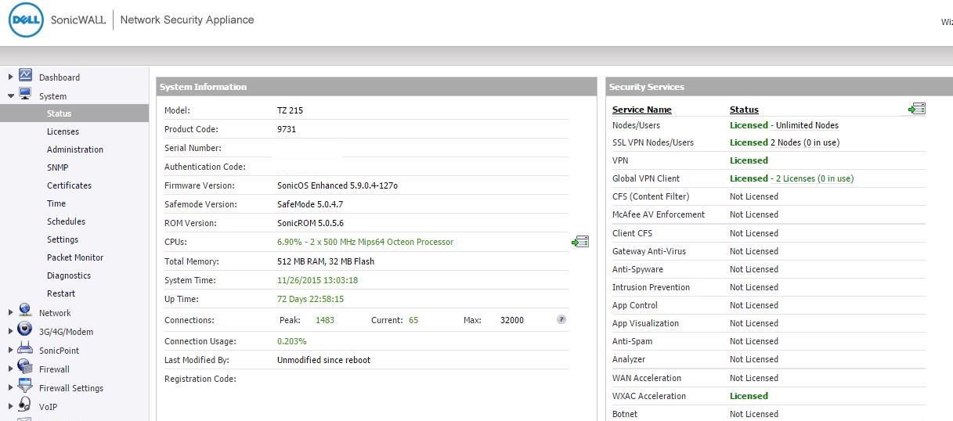This screenshot has width=953, height=421.
Task: Open the SNMP page
Action: click(57, 167)
